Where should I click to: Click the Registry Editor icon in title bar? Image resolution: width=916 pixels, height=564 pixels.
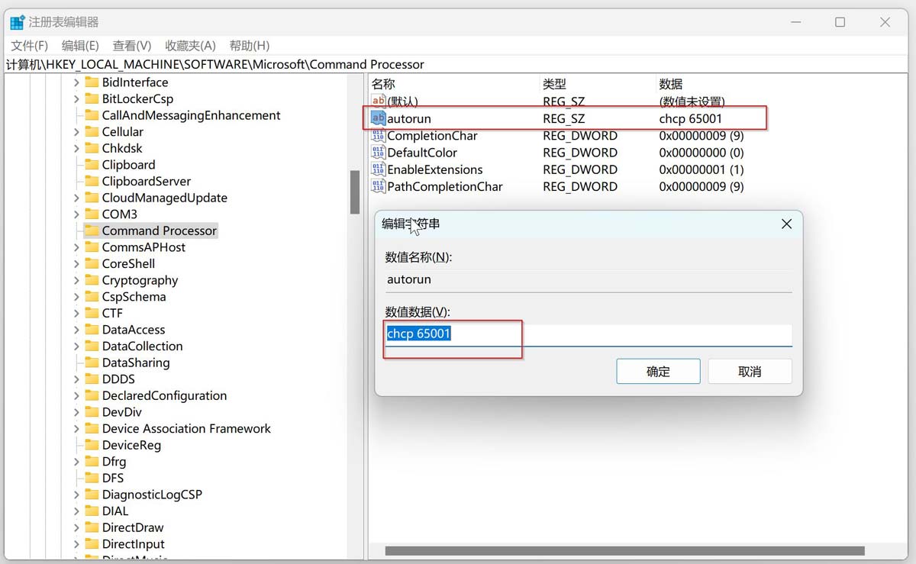tap(17, 21)
